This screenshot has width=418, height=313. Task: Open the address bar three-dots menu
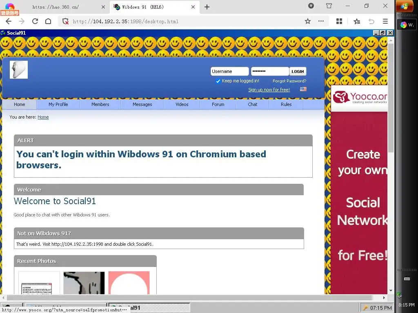[321, 21]
